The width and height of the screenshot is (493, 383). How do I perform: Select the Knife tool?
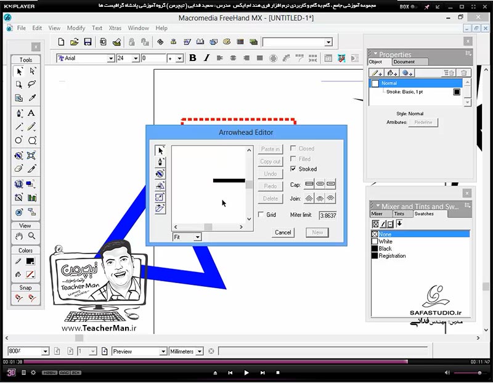32,169
